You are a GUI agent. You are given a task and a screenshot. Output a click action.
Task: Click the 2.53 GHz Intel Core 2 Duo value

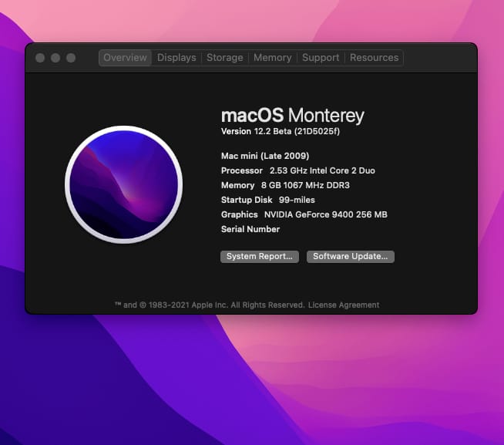pyautogui.click(x=322, y=170)
